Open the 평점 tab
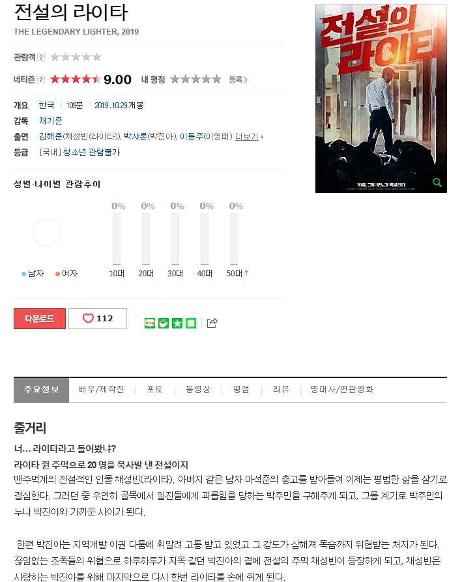 click(241, 389)
